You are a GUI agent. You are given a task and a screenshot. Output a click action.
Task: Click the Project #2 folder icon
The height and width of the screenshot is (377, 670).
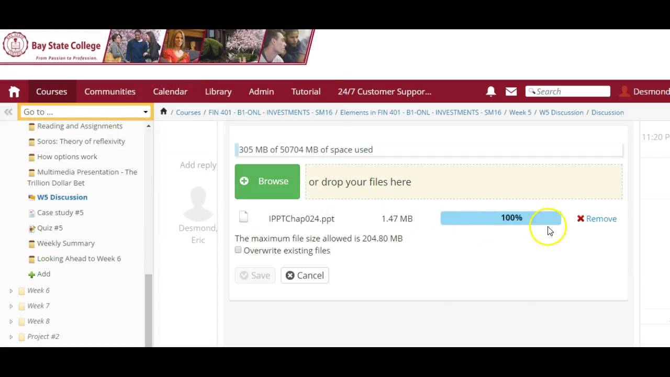[x=21, y=337]
